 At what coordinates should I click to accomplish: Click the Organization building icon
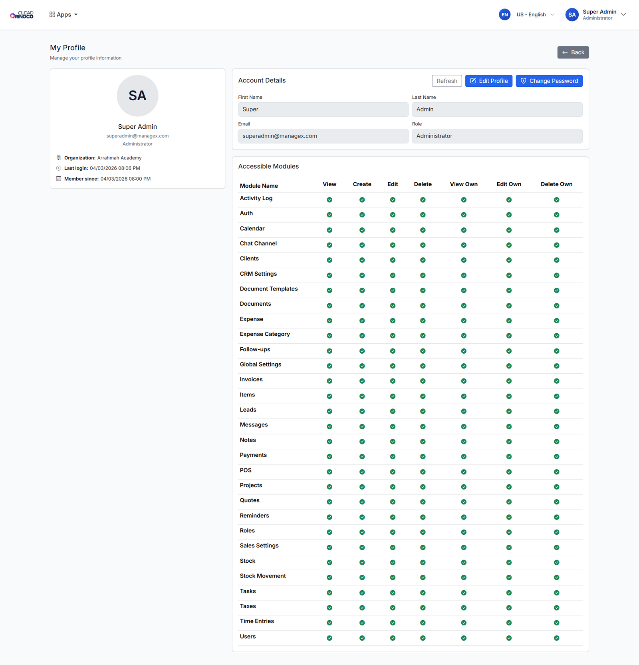(59, 158)
